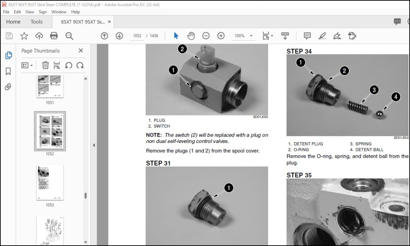Open the Bookmarks panel in sidebar
This screenshot has height=246, width=410.
coord(8,71)
